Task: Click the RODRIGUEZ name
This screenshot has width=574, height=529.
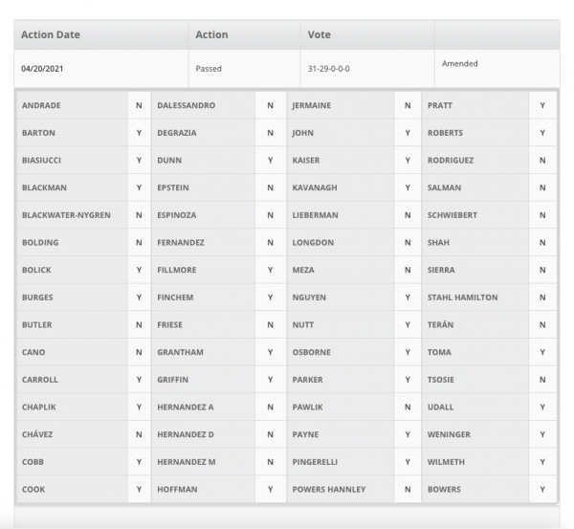Action: (x=451, y=161)
